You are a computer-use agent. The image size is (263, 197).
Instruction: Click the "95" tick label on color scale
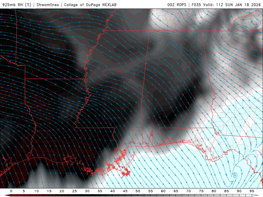[x=252, y=191]
